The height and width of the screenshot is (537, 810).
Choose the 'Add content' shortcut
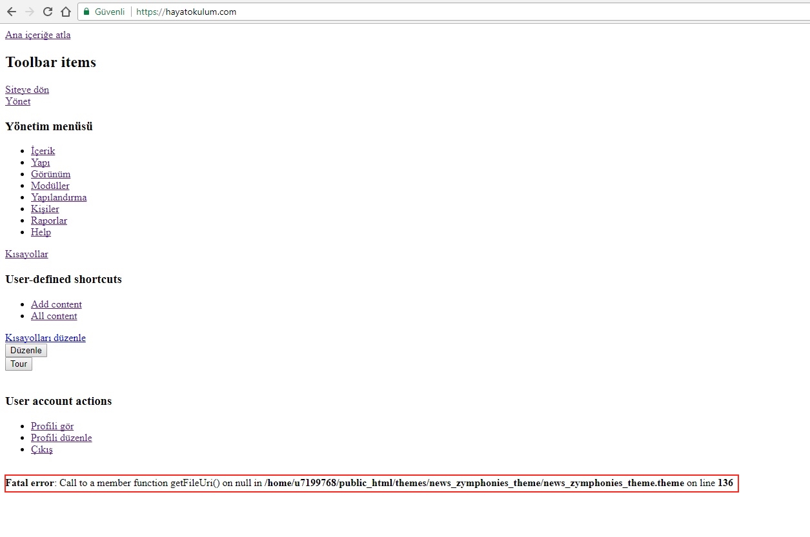click(x=56, y=304)
